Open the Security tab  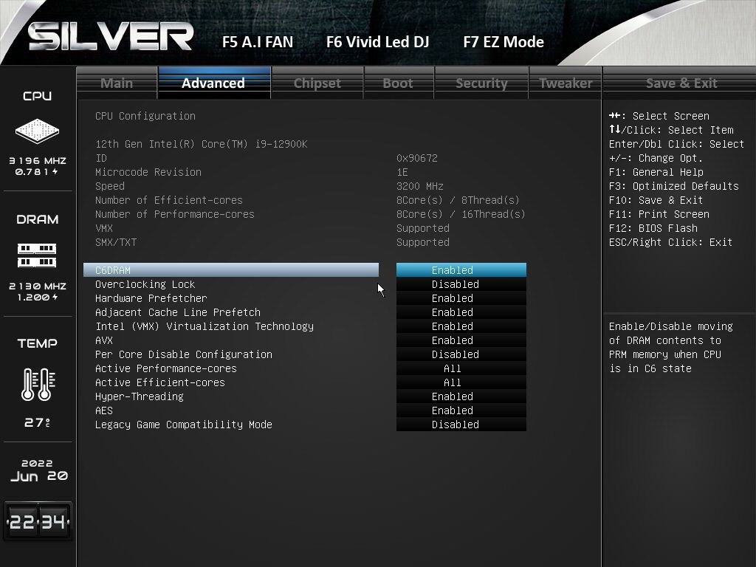coord(481,83)
